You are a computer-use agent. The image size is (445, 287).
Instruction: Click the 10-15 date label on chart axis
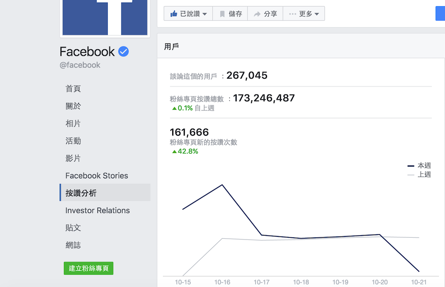[x=183, y=282]
